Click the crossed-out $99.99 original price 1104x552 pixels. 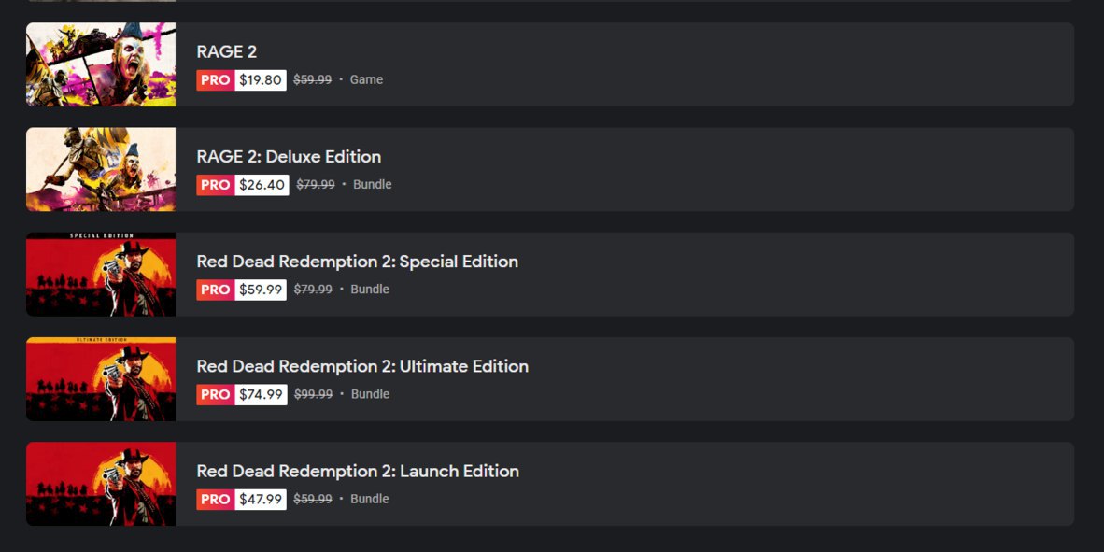[314, 394]
